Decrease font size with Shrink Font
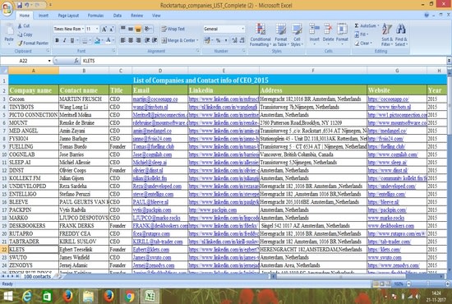Viewport: 452px width, 304px height. (111, 29)
